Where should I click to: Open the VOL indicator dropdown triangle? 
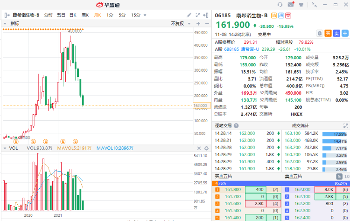[5, 148]
